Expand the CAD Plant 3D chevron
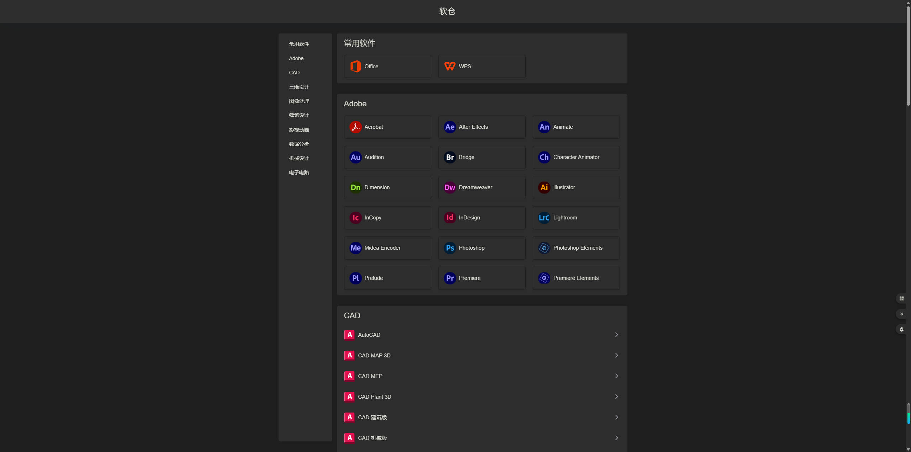The height and width of the screenshot is (452, 911). pos(616,397)
